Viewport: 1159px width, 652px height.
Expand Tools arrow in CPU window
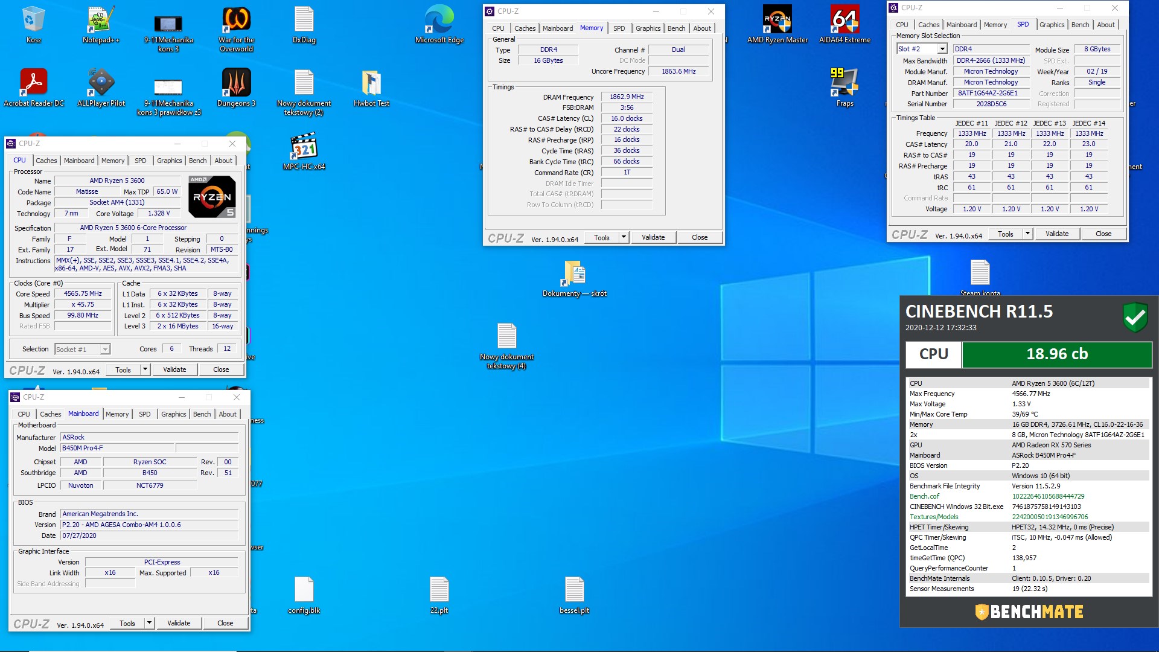click(x=145, y=369)
